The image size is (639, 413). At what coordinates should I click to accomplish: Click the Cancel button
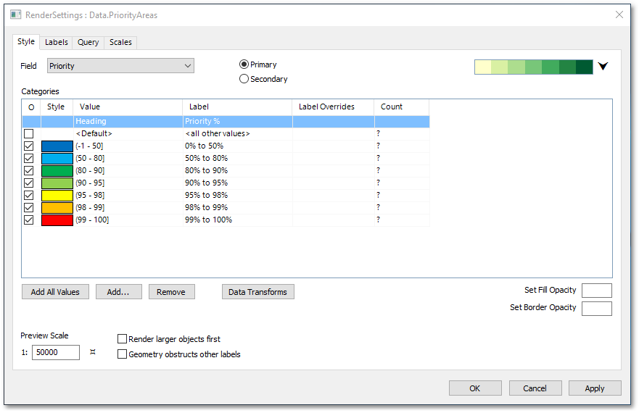tap(535, 388)
